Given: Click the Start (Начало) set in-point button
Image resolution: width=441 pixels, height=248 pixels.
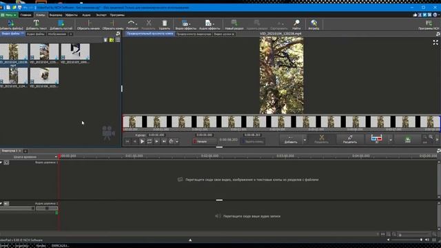Looking at the screenshot, I should point(205,141).
